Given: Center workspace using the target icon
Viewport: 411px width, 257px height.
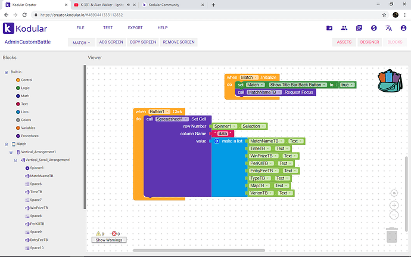Looking at the screenshot, I should [x=394, y=193].
